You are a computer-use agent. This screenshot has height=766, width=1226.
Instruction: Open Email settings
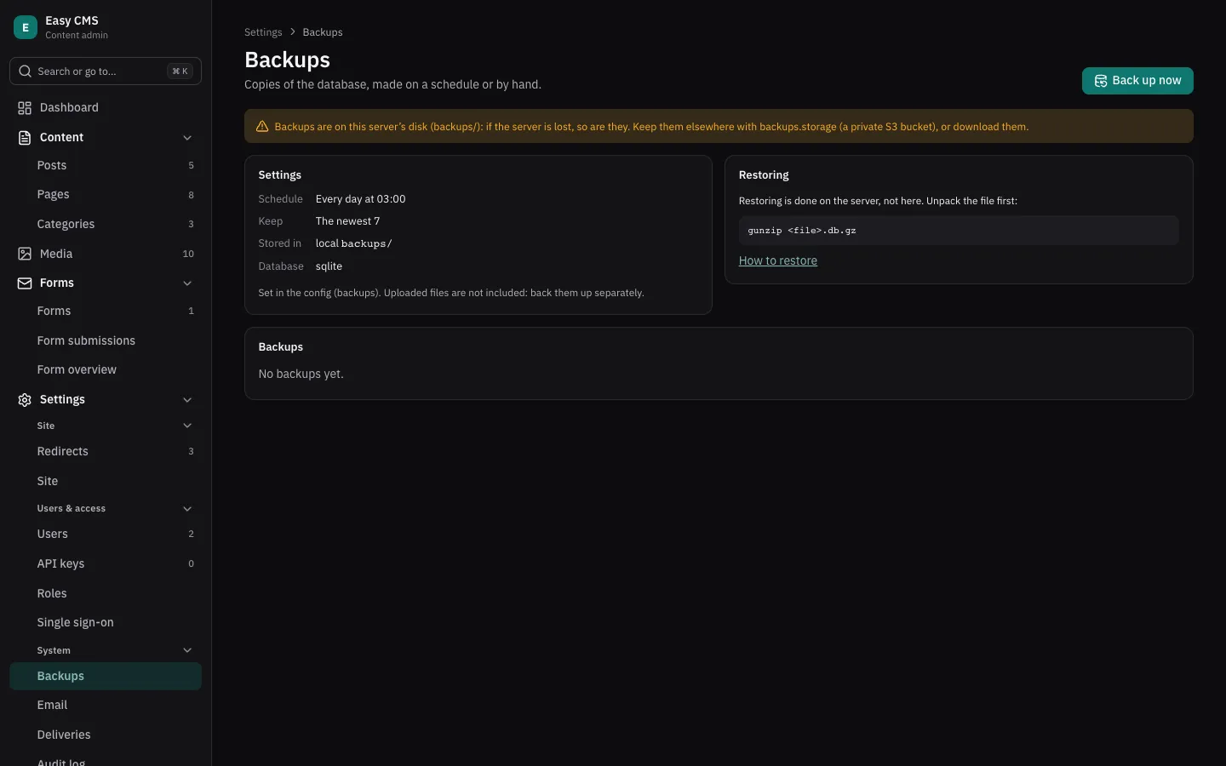pyautogui.click(x=106, y=705)
